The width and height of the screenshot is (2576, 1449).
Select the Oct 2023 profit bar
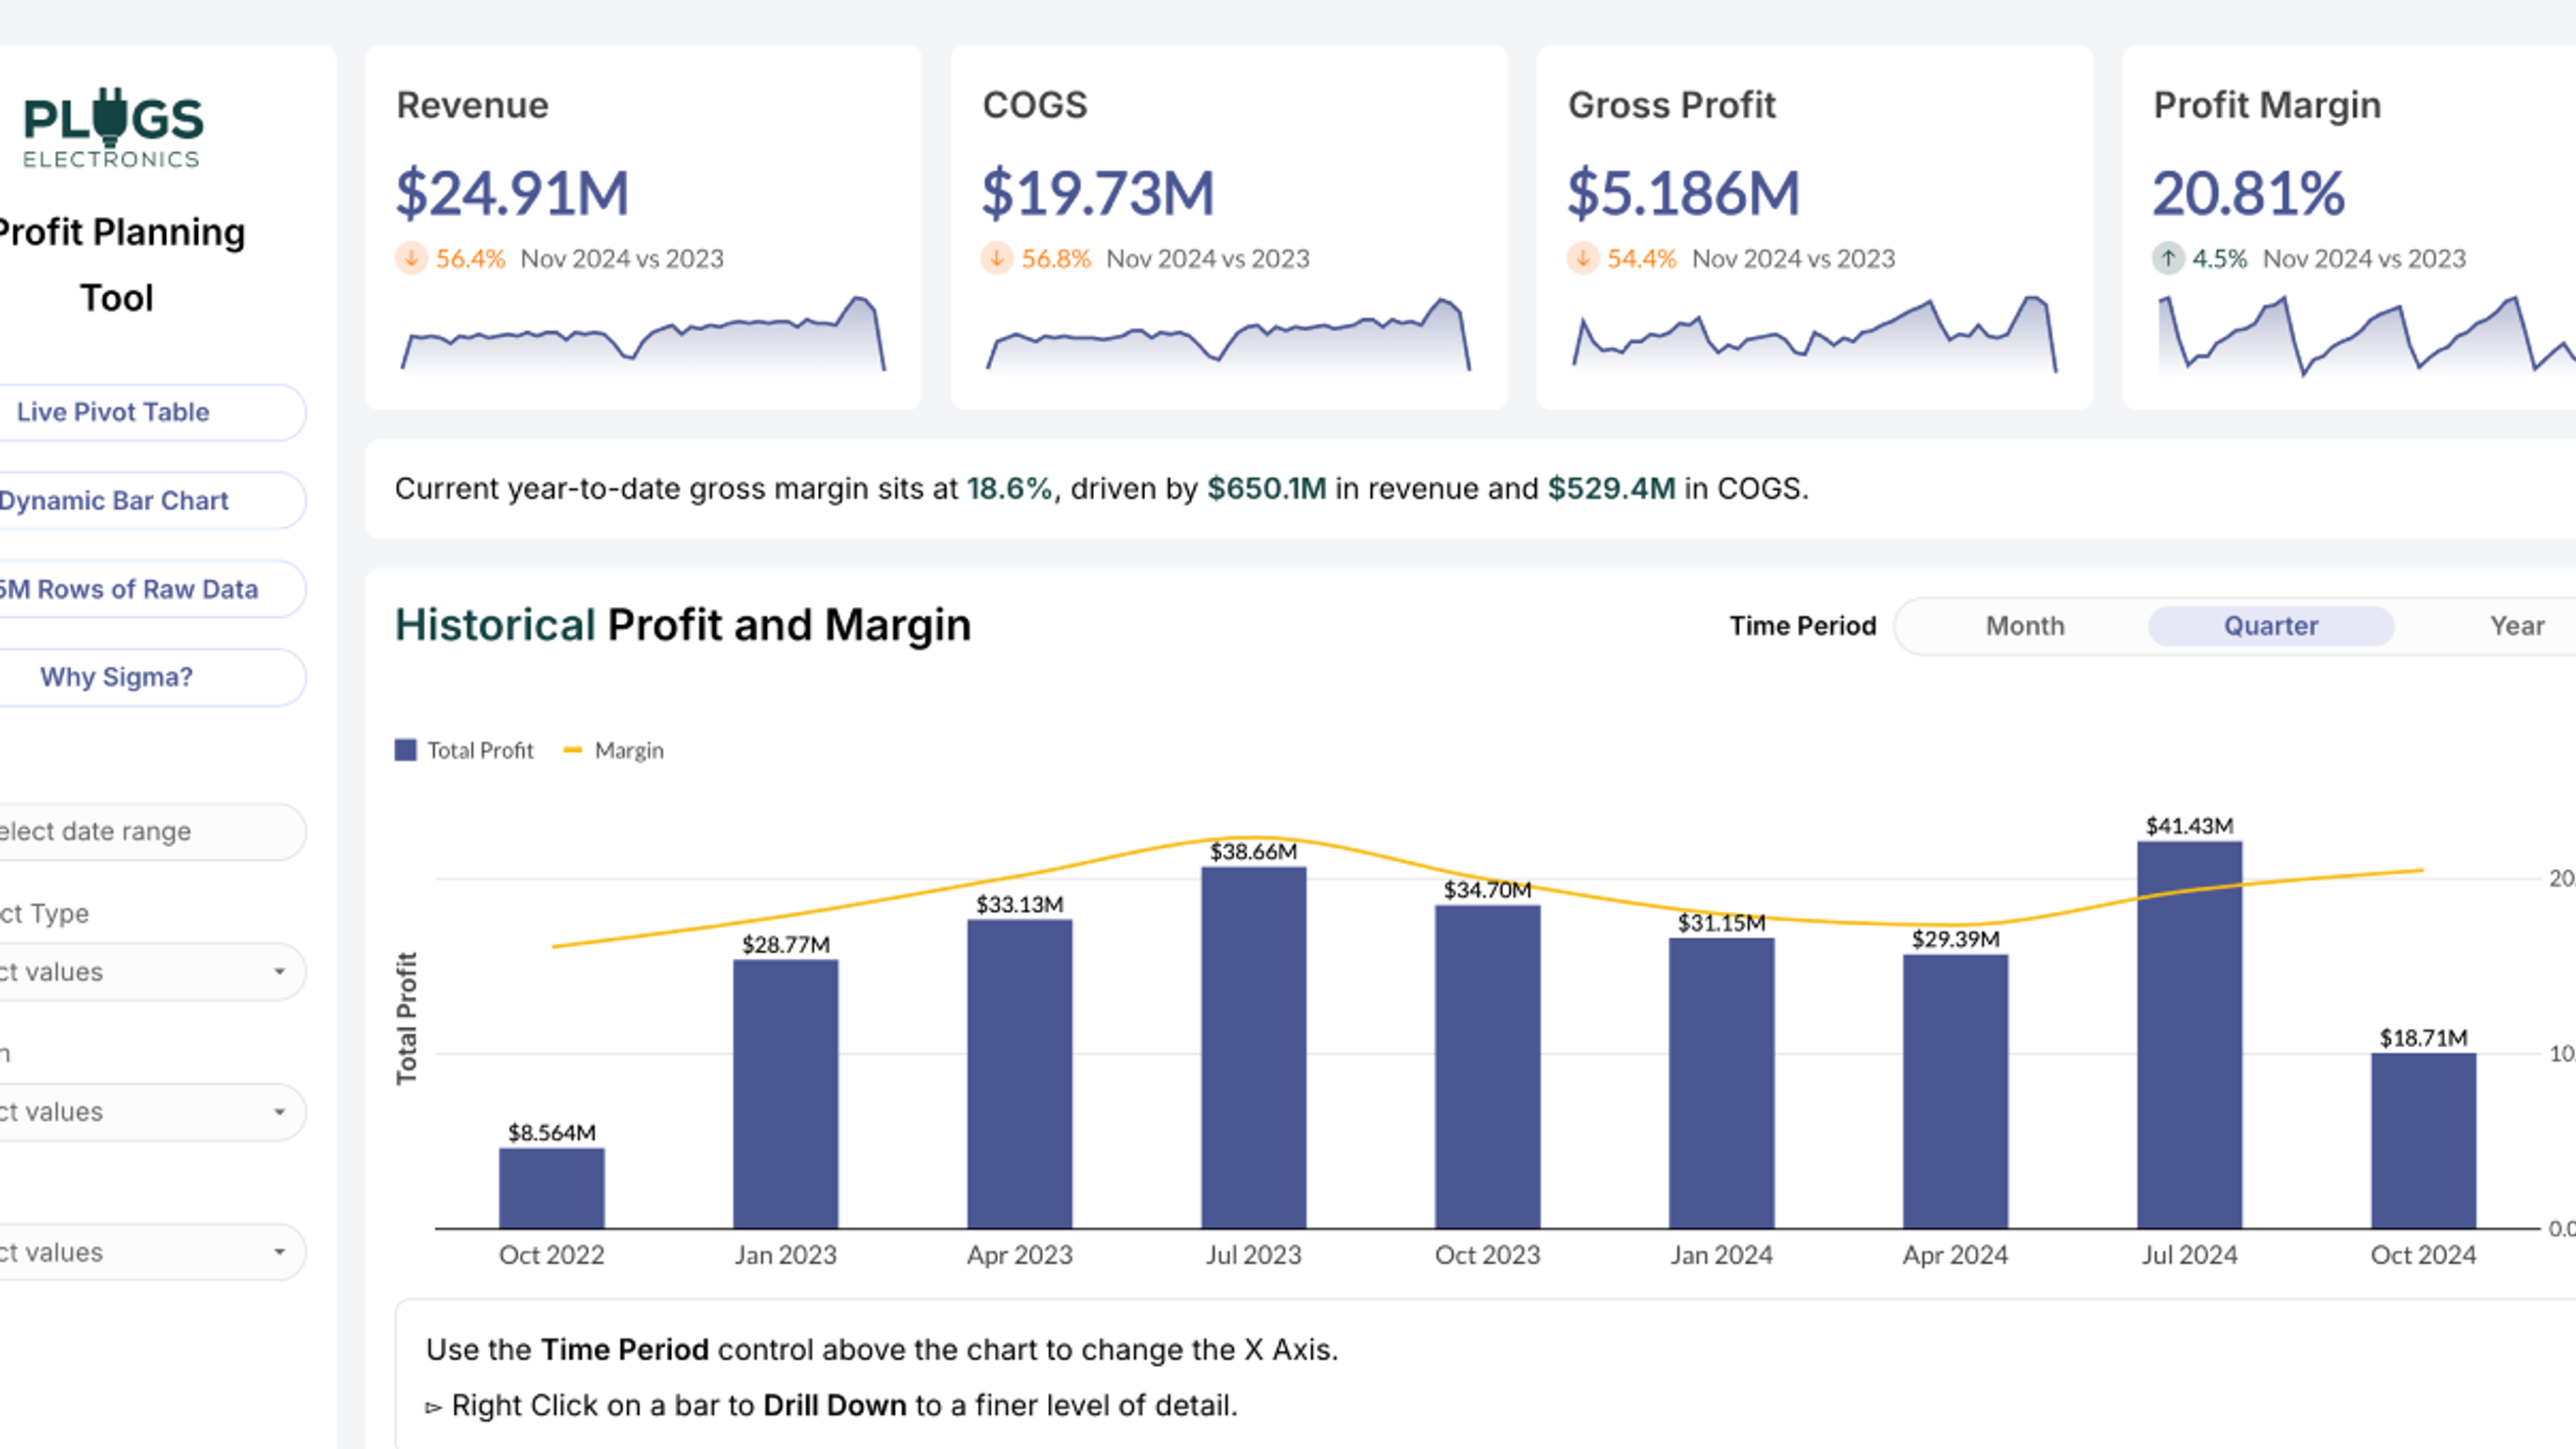(x=1488, y=1067)
